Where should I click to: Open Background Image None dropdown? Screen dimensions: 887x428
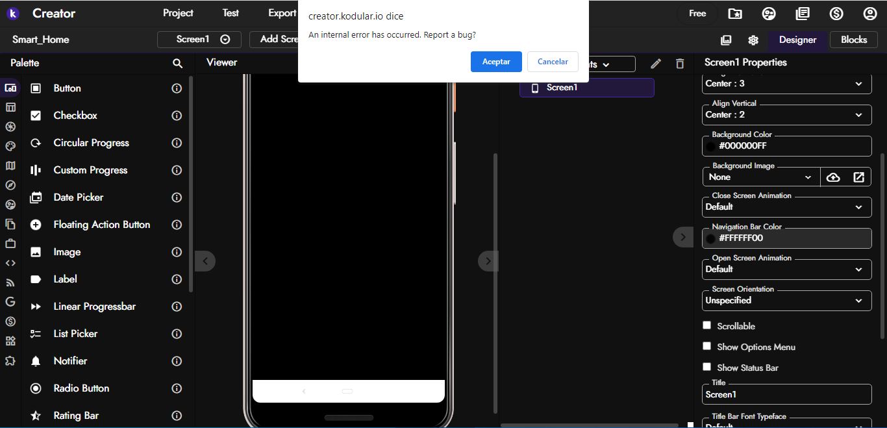(x=761, y=177)
